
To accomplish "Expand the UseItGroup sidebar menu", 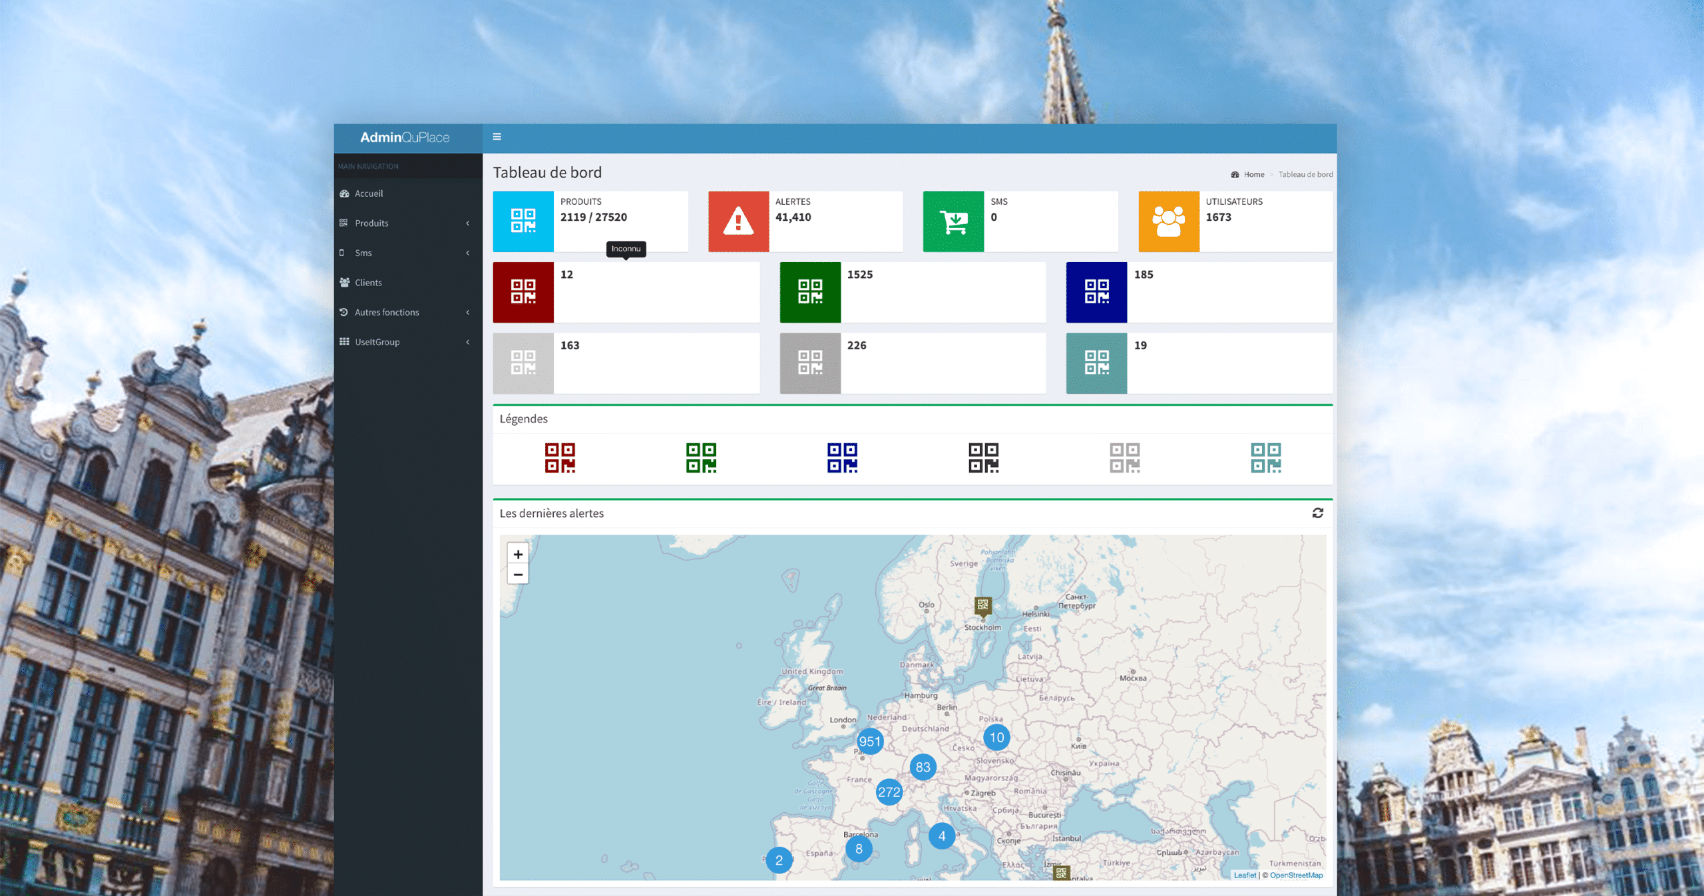I will pos(408,342).
